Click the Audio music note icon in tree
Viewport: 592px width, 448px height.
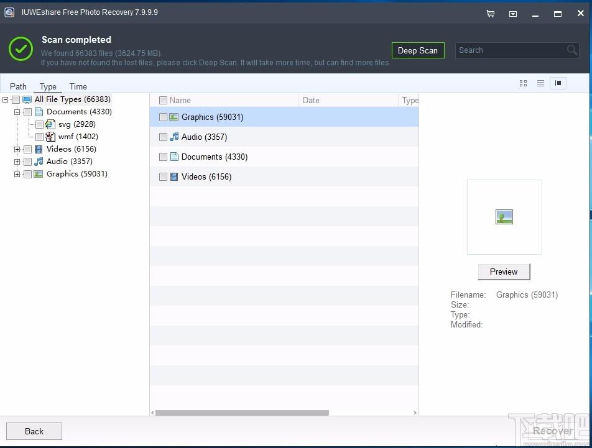click(x=39, y=162)
